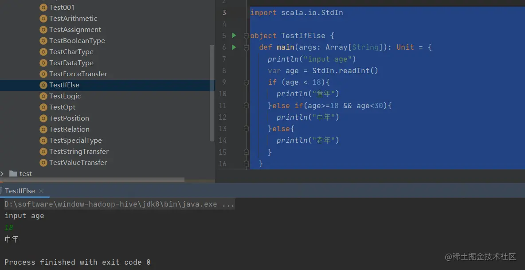Select TestPosition tree entry
This screenshot has width=525, height=270.
pyautogui.click(x=69, y=118)
